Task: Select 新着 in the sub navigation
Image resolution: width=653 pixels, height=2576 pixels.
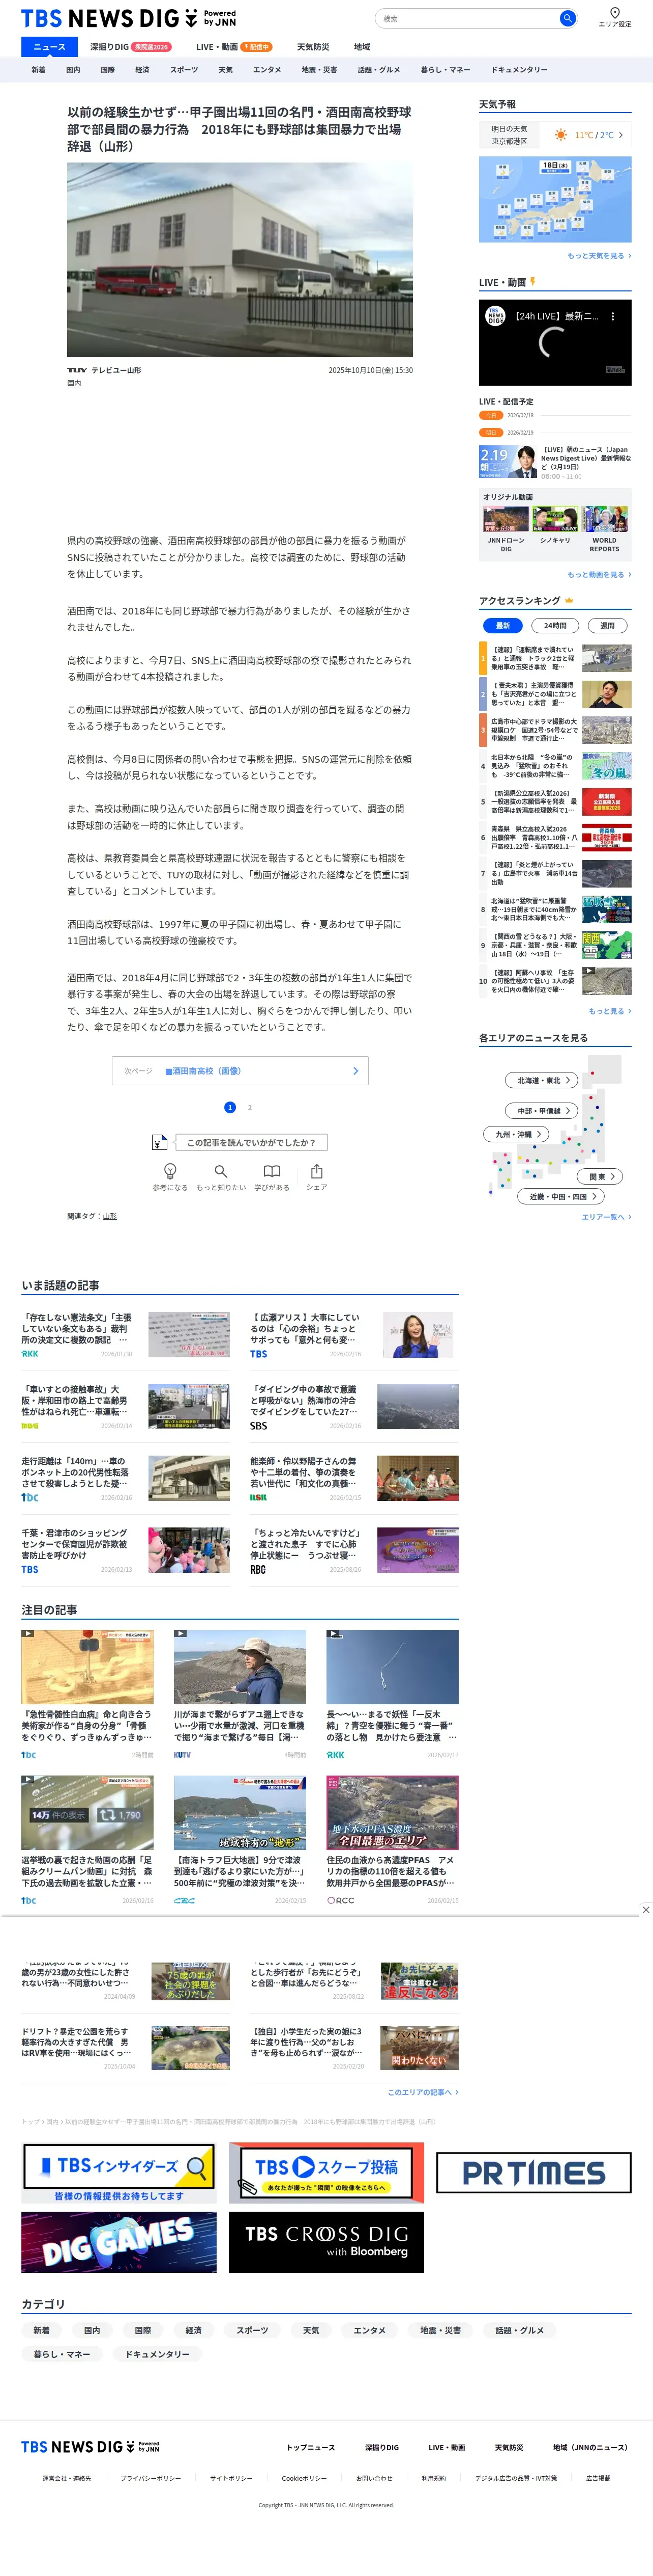Action: pyautogui.click(x=38, y=70)
